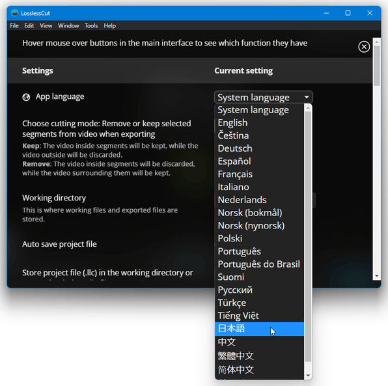Select 中文 in the language list
The width and height of the screenshot is (388, 386).
259,342
